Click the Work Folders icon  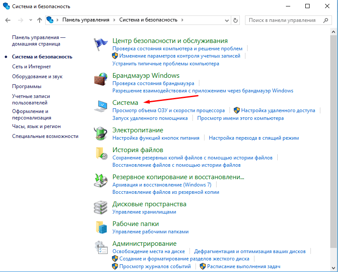tap(101, 227)
